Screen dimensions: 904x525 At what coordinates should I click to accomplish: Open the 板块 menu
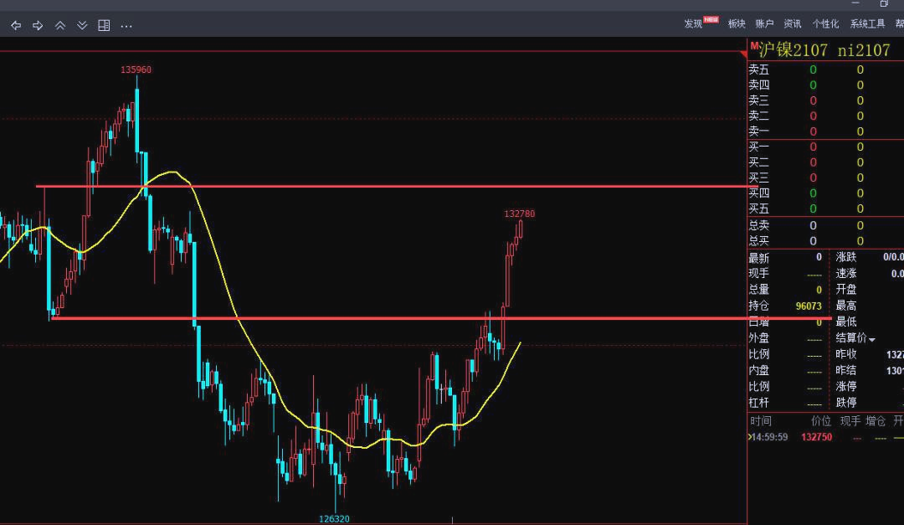tap(737, 23)
